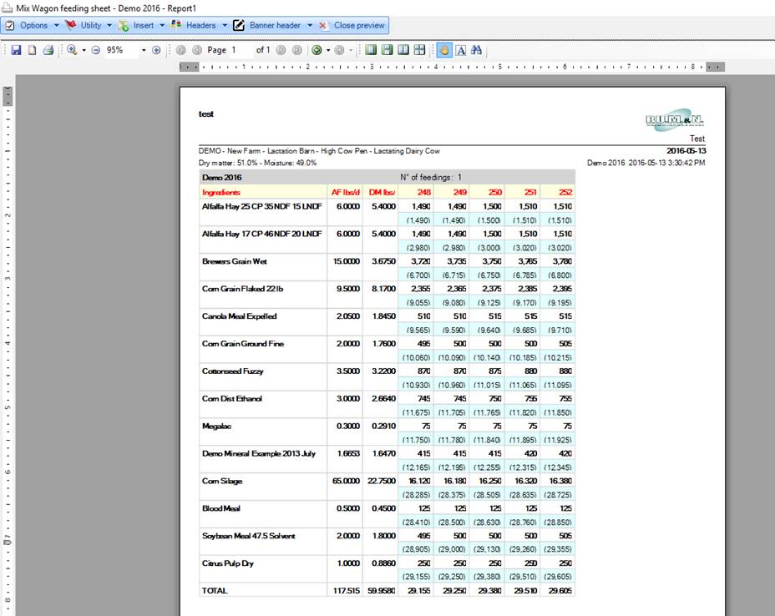The width and height of the screenshot is (775, 616).
Task: Click the left margin marker on horizontal ruler
Action: point(189,67)
